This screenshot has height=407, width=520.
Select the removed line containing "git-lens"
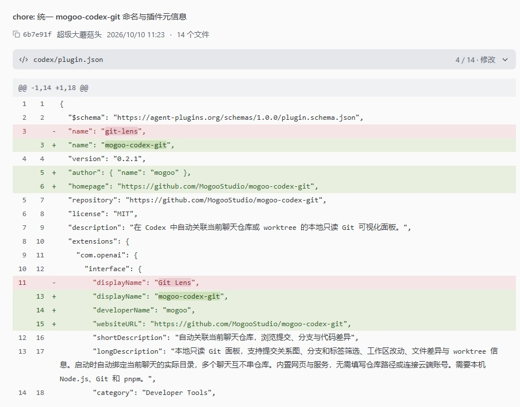pyautogui.click(x=264, y=131)
